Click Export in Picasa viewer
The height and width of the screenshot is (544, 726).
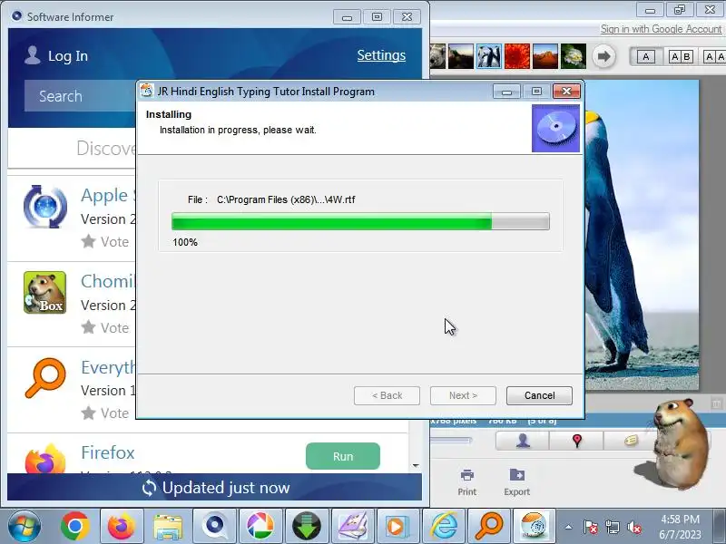(516, 482)
